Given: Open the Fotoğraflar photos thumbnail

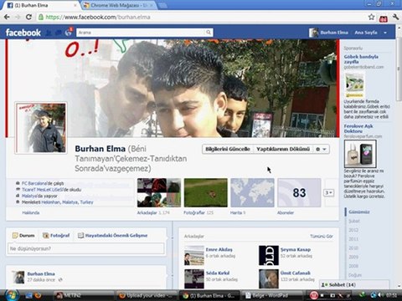Looking at the screenshot, I should 206,192.
